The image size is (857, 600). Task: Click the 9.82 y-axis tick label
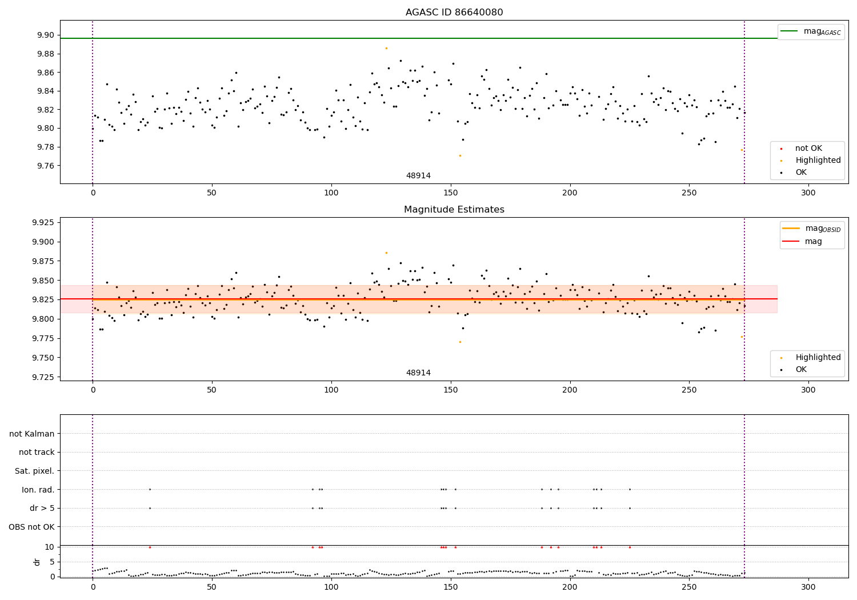click(45, 110)
